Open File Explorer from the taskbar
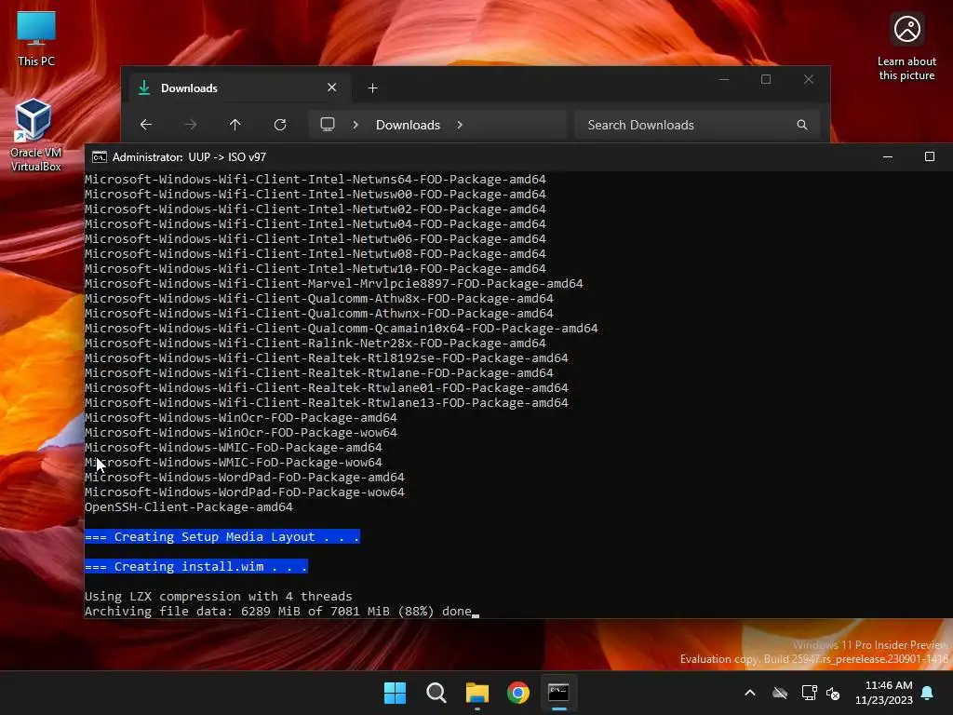 [477, 693]
